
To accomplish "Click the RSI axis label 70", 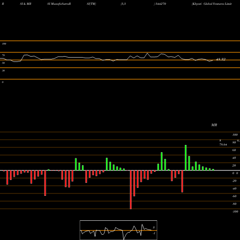I will (3, 55).
